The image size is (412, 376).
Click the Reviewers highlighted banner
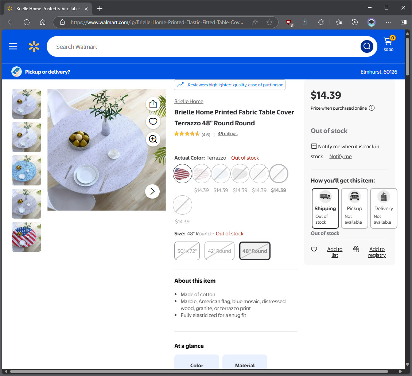pyautogui.click(x=230, y=85)
